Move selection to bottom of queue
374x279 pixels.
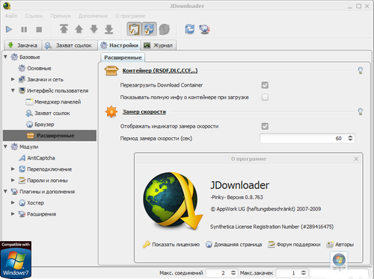tap(108, 29)
